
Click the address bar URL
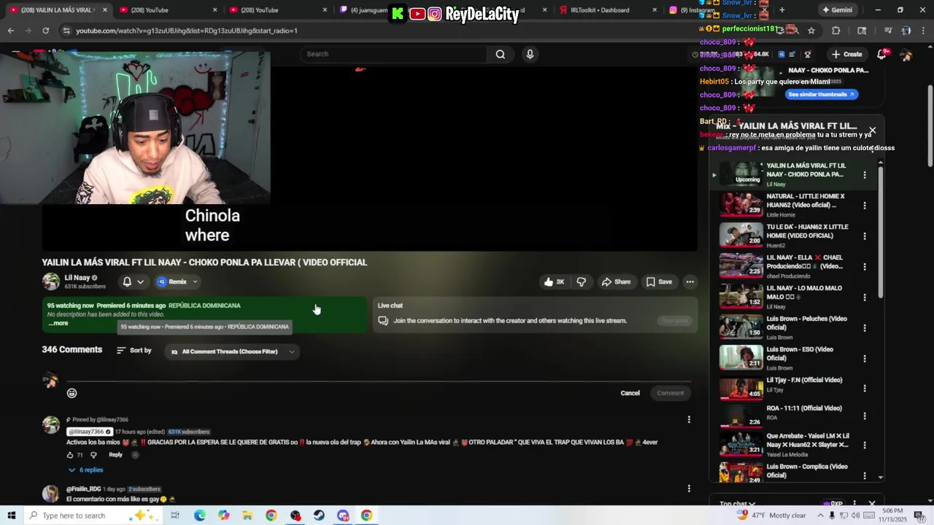(x=187, y=31)
